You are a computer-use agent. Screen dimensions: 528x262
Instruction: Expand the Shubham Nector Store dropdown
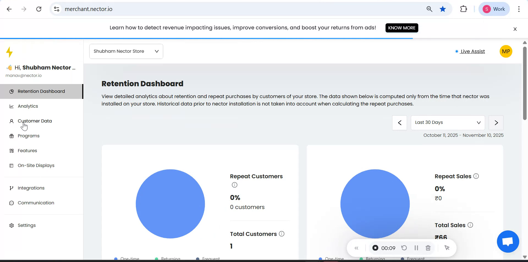[126, 51]
